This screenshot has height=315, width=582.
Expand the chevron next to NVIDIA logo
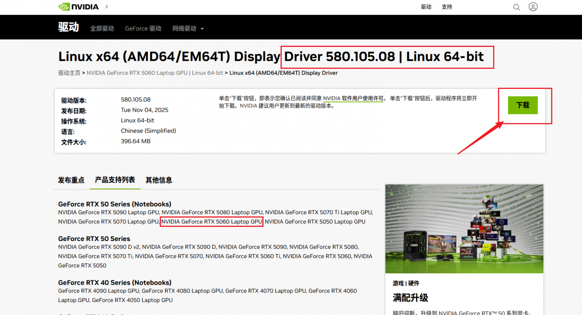tap(107, 7)
